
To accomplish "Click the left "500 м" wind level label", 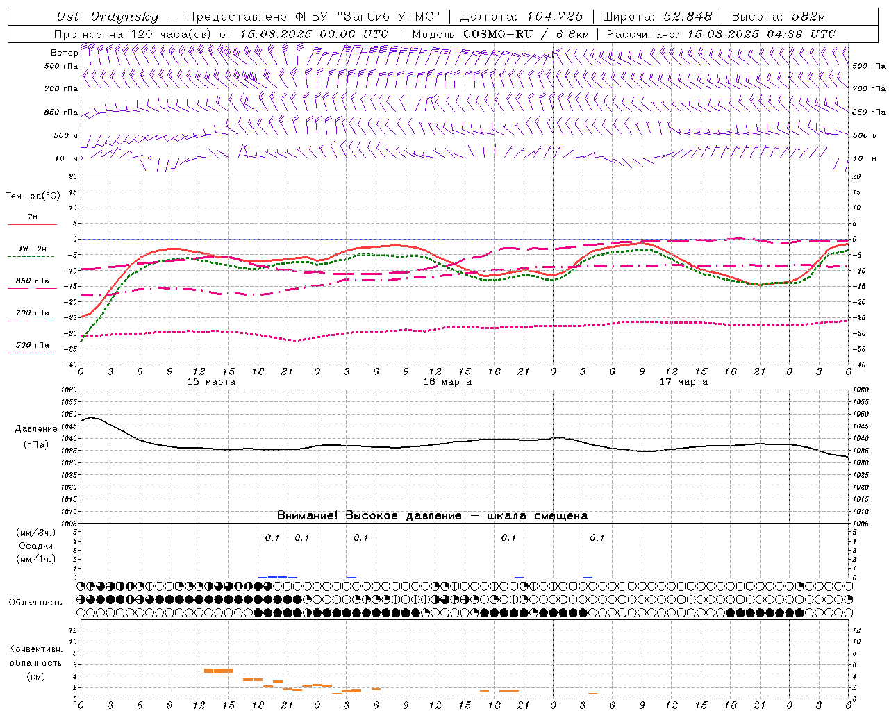I will (66, 135).
